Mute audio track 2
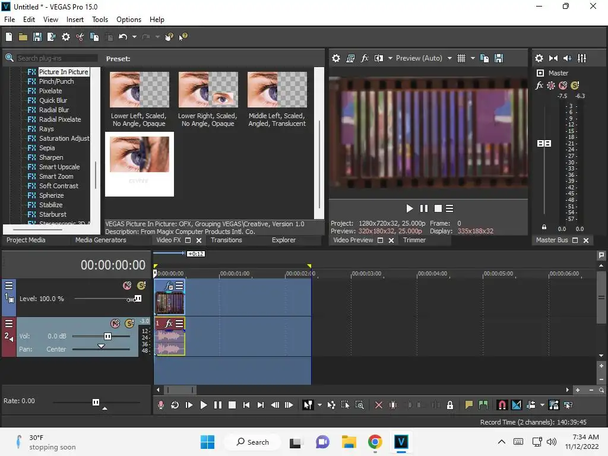 [115, 324]
